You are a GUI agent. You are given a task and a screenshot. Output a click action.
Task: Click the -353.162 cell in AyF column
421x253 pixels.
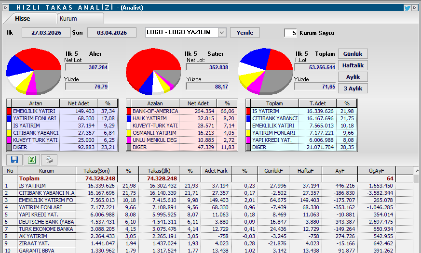tap(340, 207)
